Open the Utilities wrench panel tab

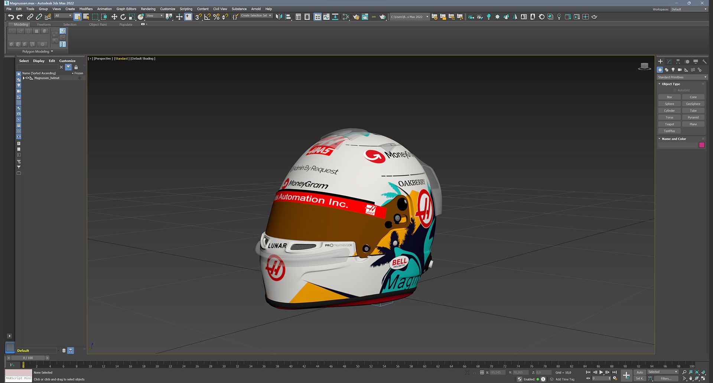[704, 62]
